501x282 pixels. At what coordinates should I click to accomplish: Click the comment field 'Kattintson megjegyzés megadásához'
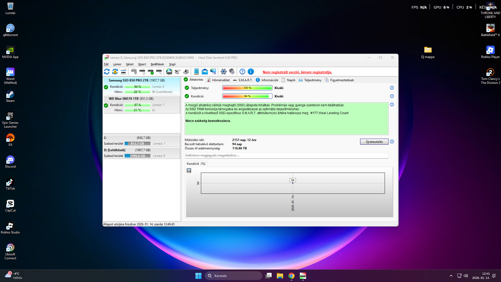click(286, 155)
